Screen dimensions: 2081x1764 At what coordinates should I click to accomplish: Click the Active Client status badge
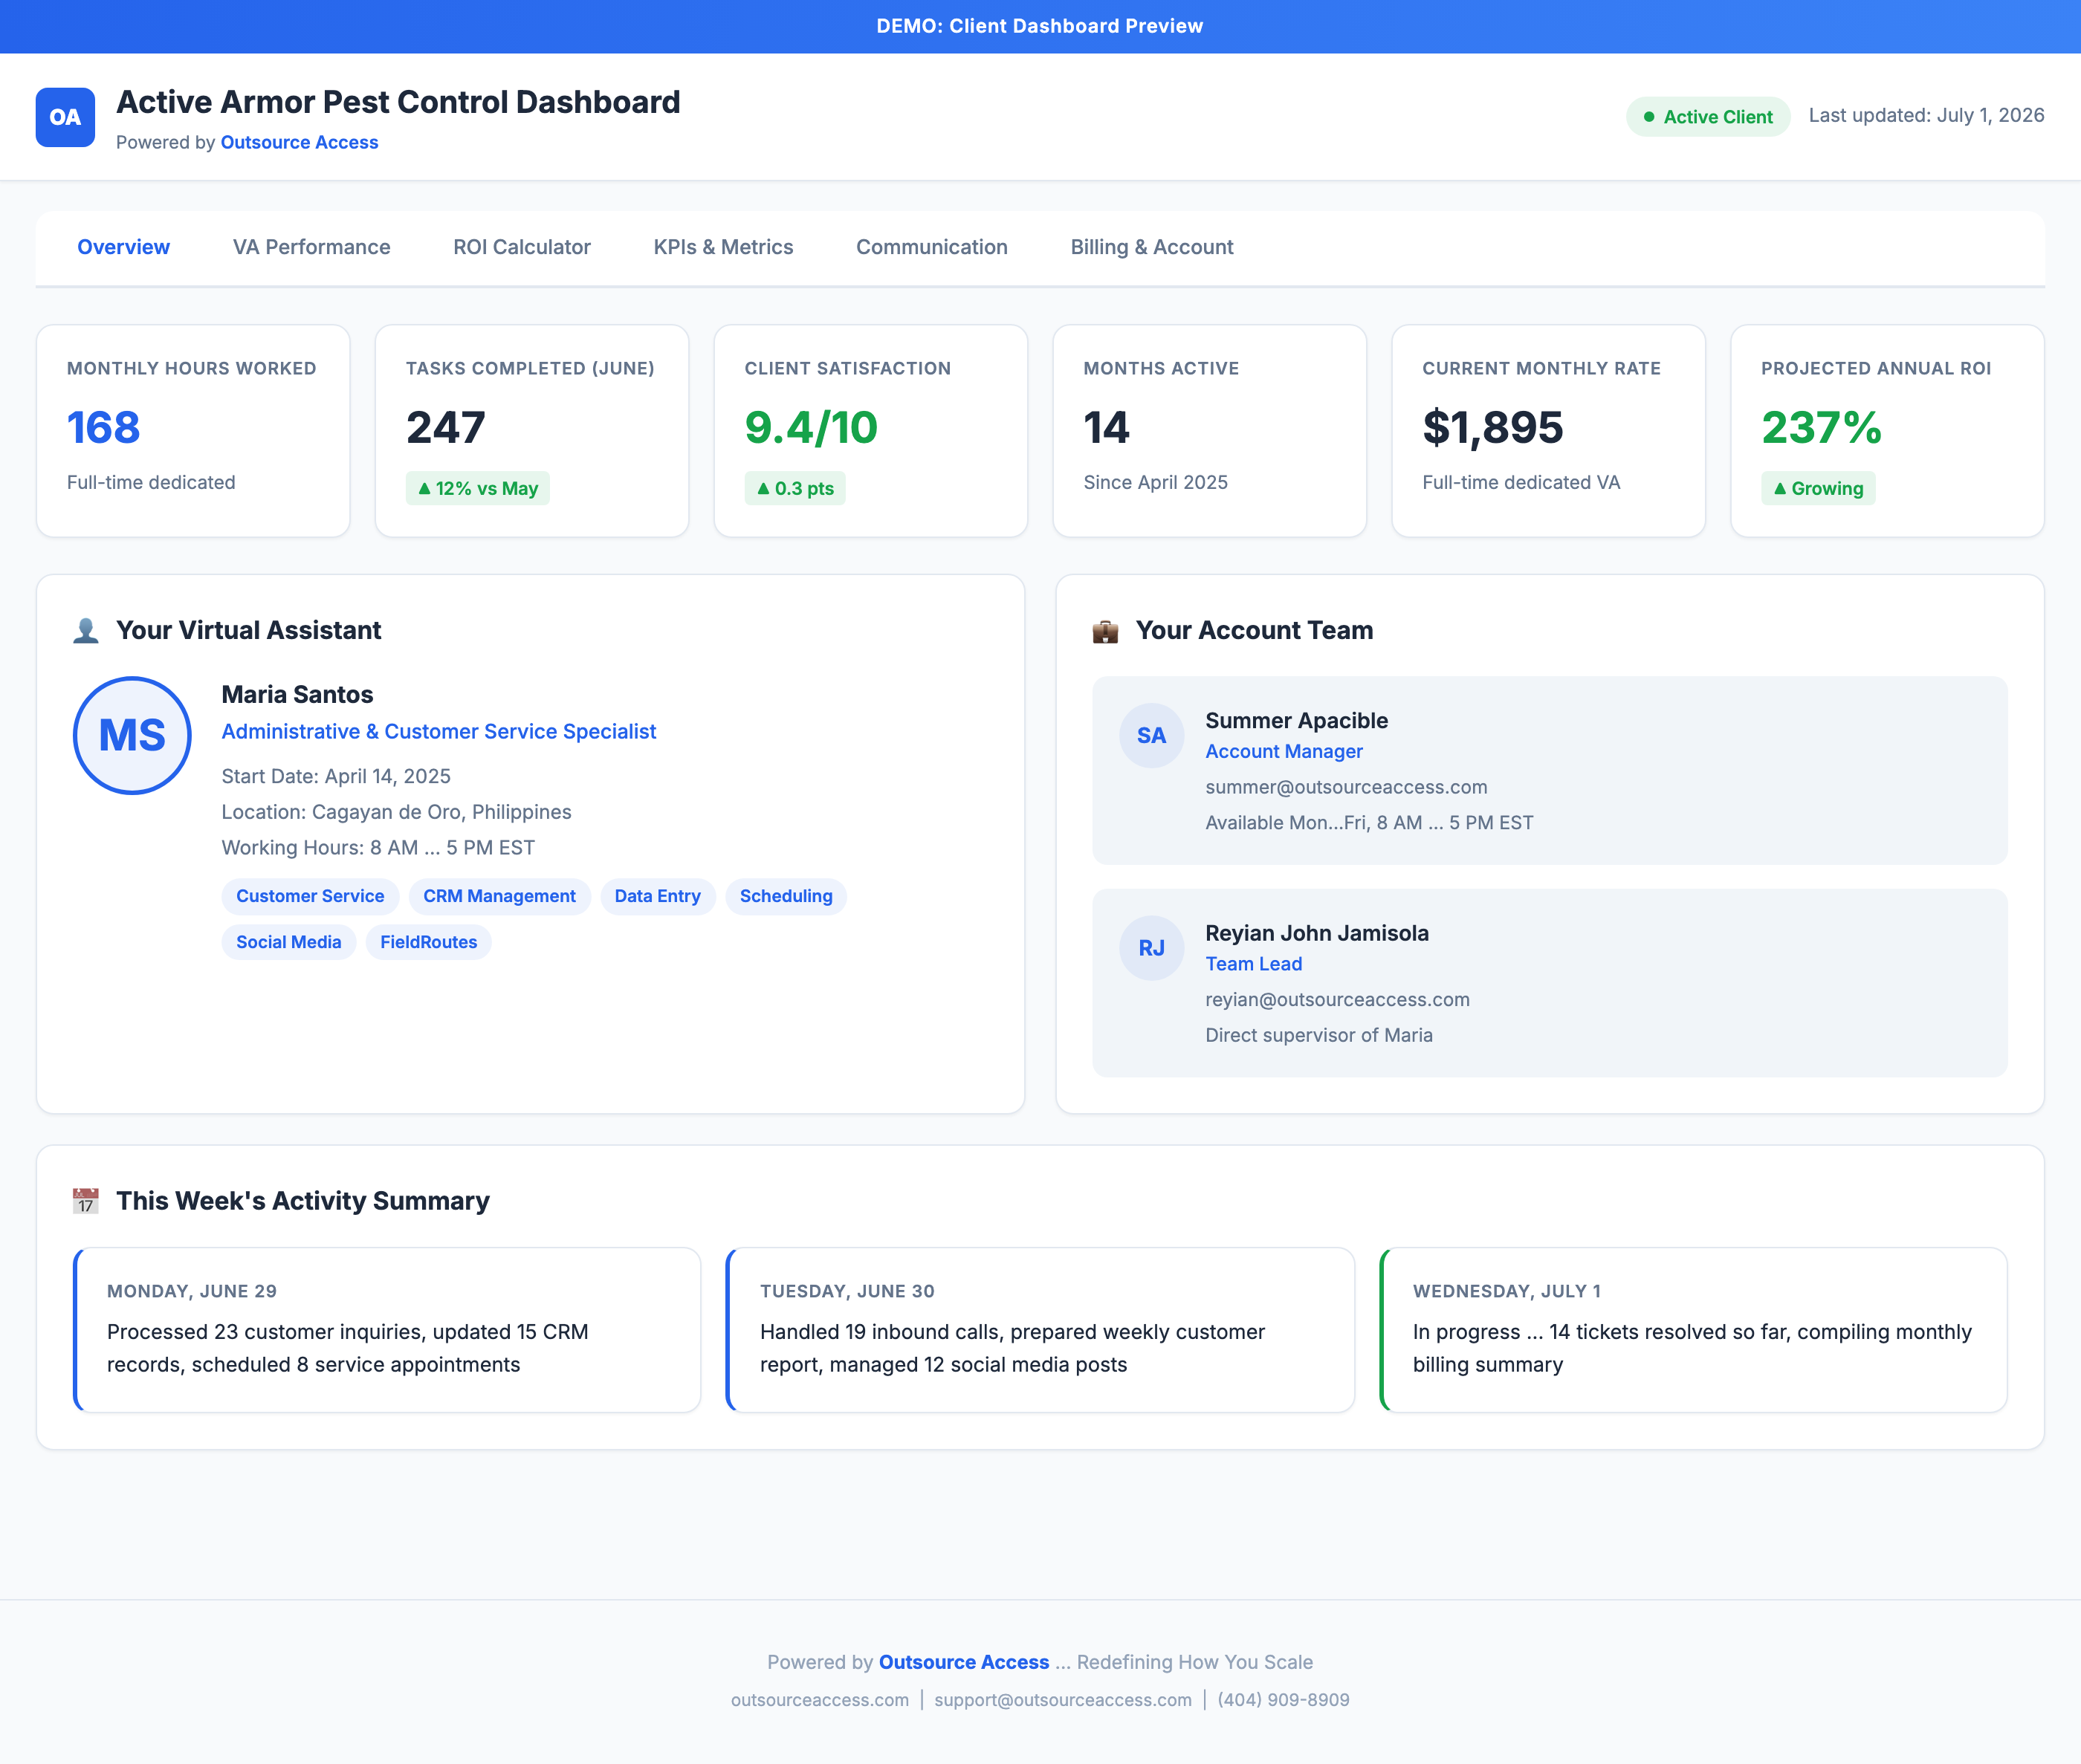1707,117
